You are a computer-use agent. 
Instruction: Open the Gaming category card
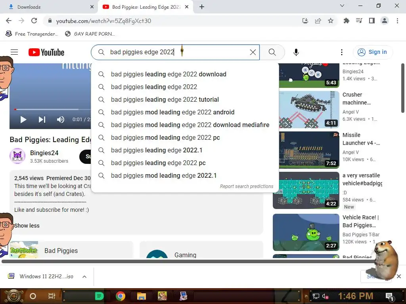pyautogui.click(x=201, y=250)
